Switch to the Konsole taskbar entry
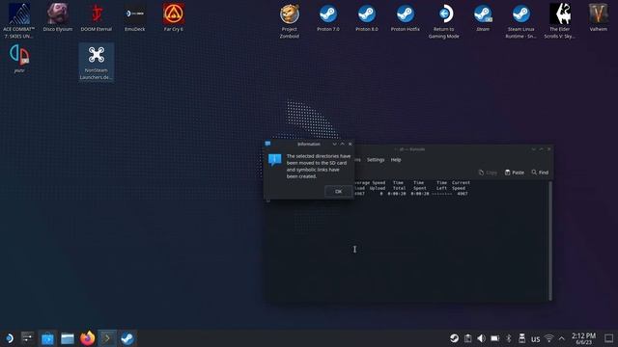This screenshot has height=347, width=618. (x=107, y=338)
